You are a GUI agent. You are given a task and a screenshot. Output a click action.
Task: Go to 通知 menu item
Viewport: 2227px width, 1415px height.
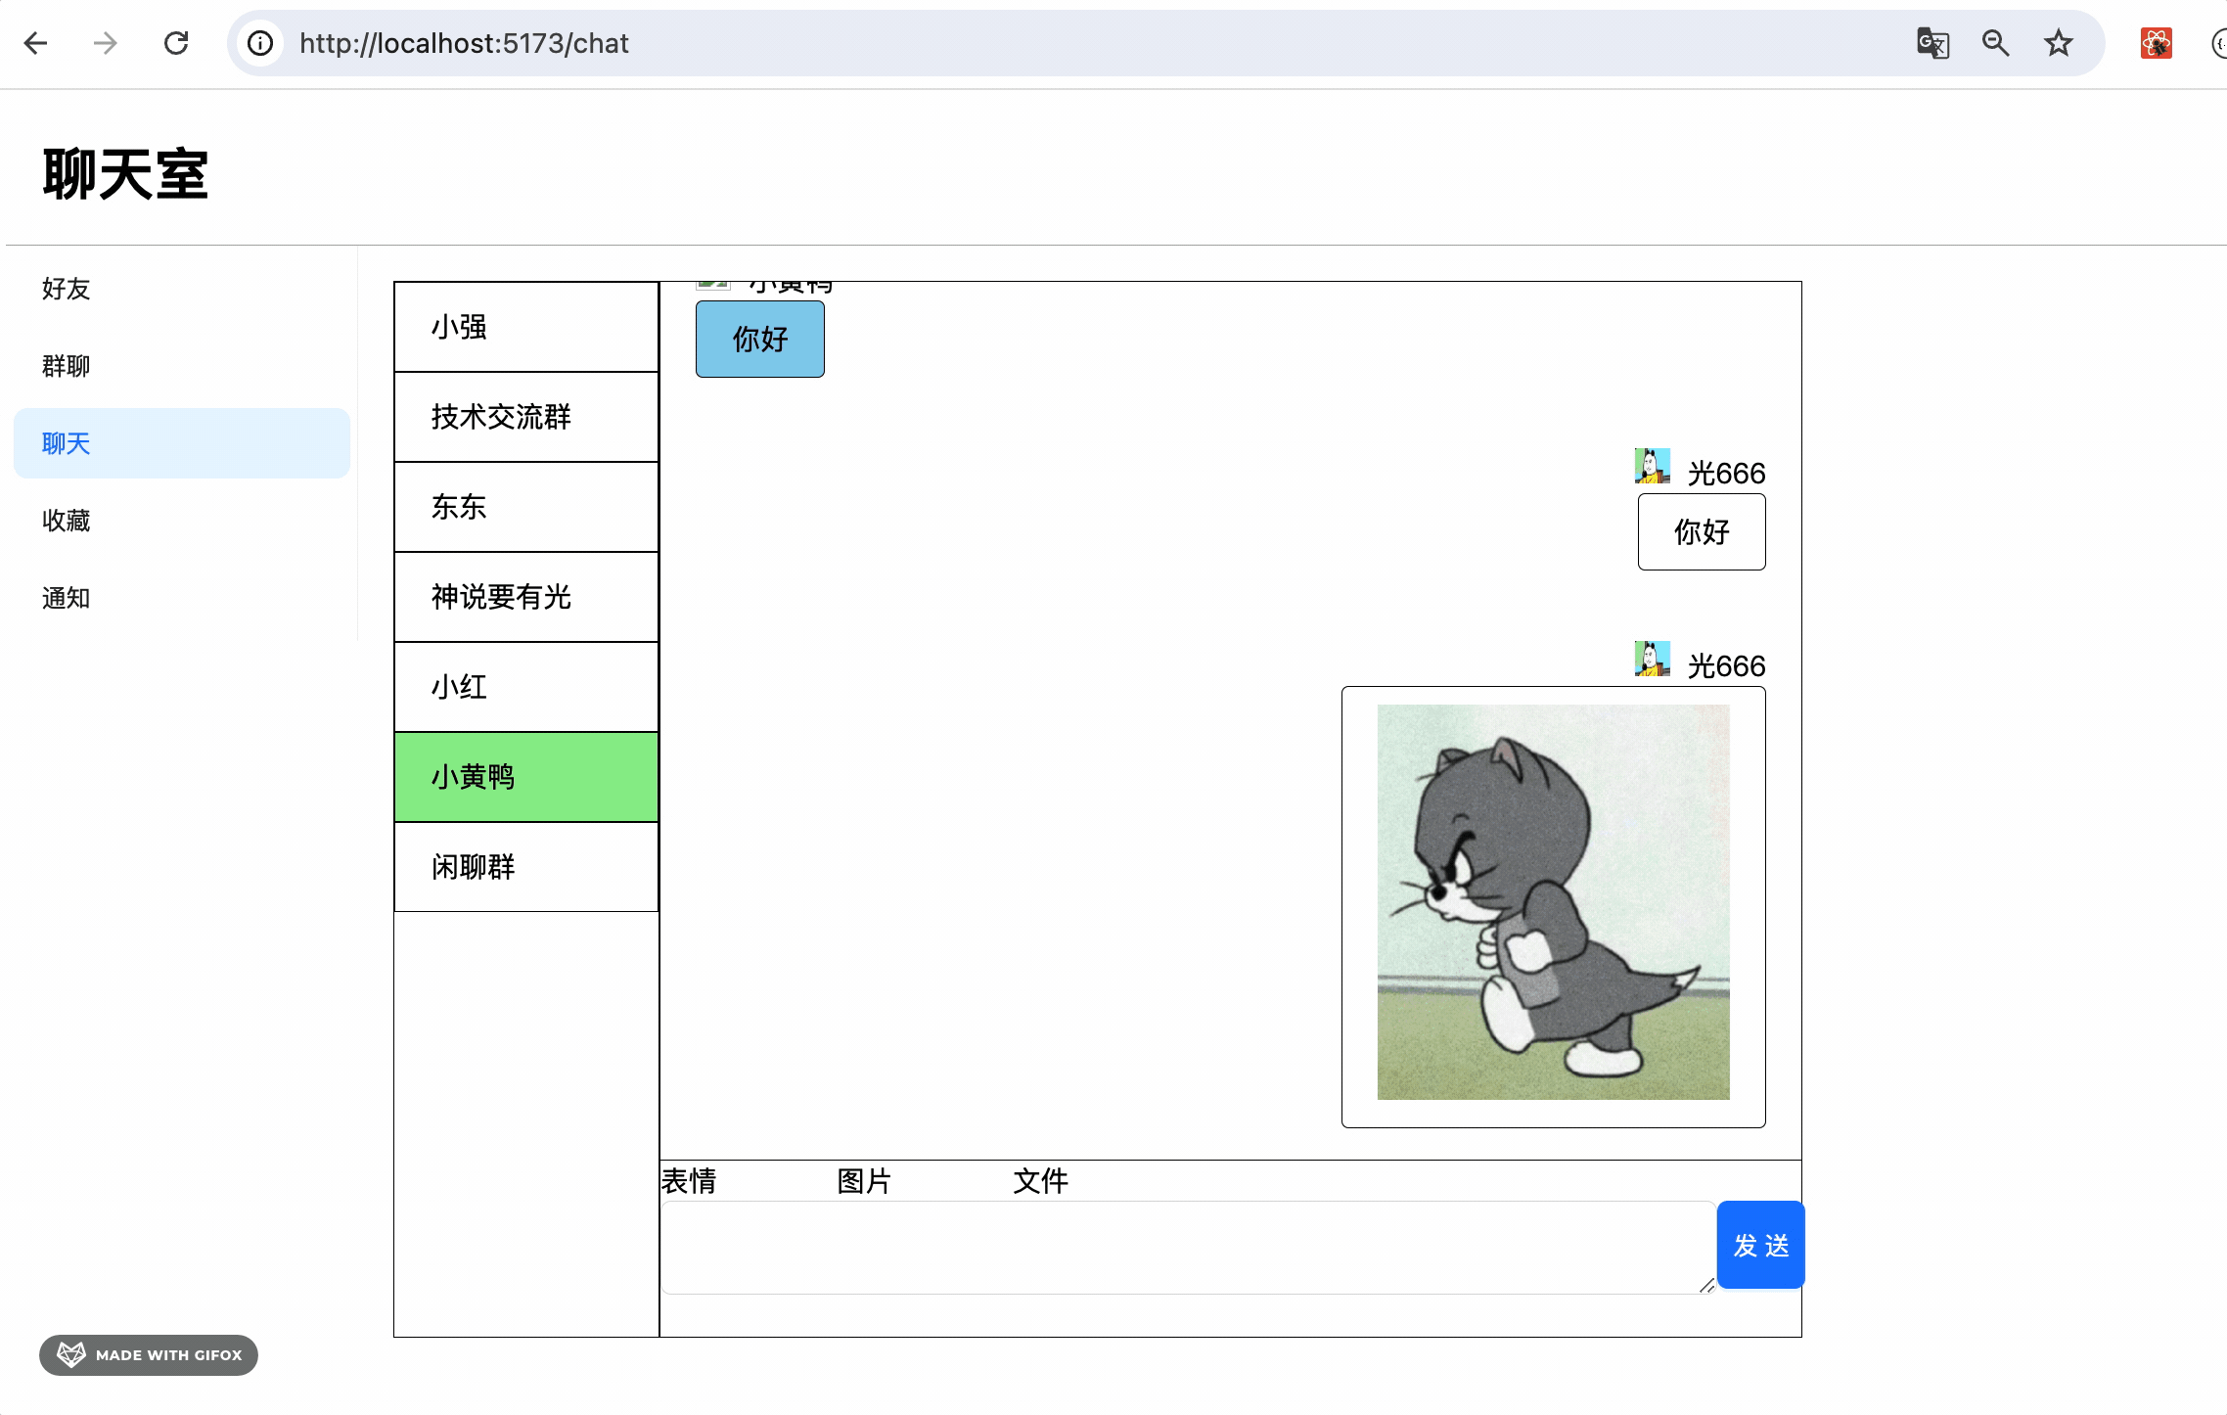click(x=66, y=598)
